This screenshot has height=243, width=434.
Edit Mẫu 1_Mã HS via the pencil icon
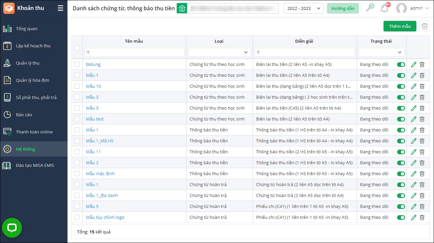414,141
